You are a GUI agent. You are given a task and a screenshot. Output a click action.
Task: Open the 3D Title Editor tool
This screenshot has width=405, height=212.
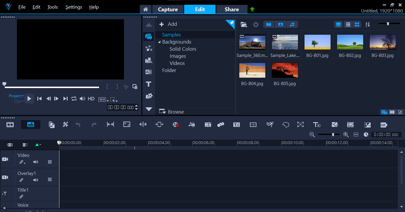pos(317,125)
